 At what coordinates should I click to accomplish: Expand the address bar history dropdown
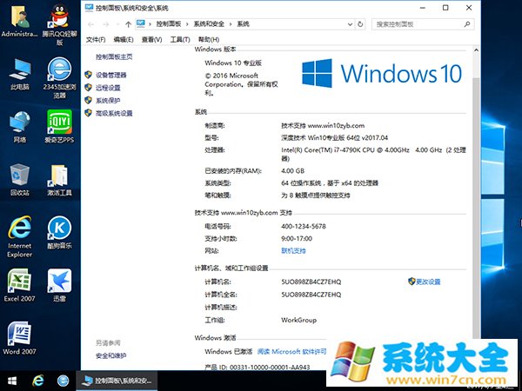[350, 24]
